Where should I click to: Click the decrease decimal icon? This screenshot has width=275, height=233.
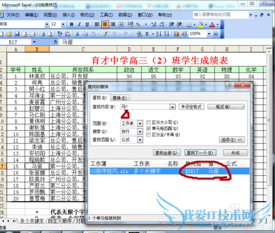coord(162,24)
